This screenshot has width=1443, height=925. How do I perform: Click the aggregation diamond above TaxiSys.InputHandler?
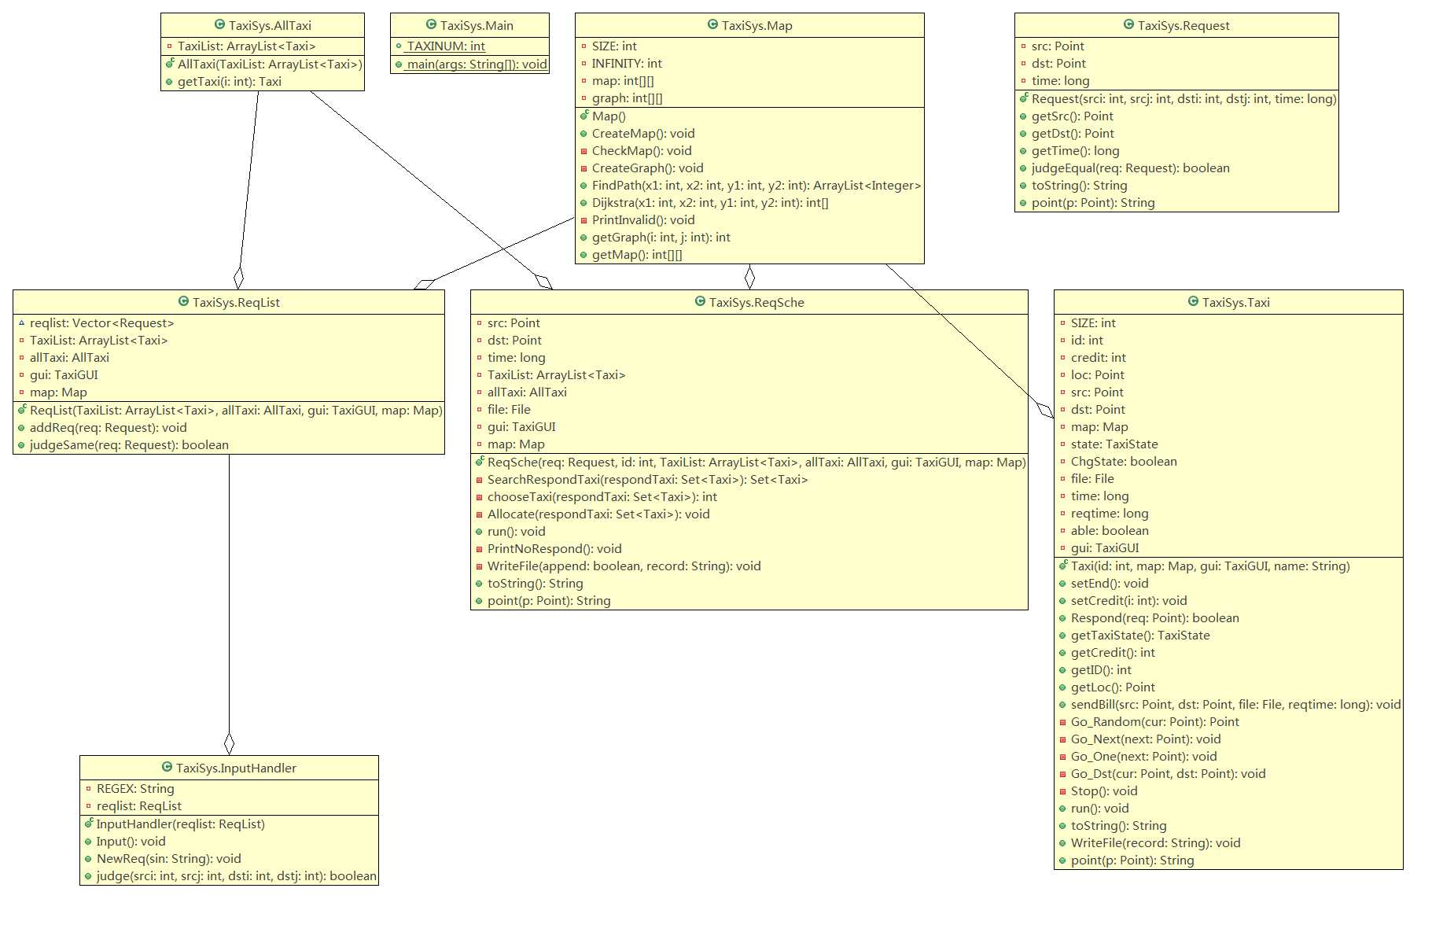coord(229,743)
